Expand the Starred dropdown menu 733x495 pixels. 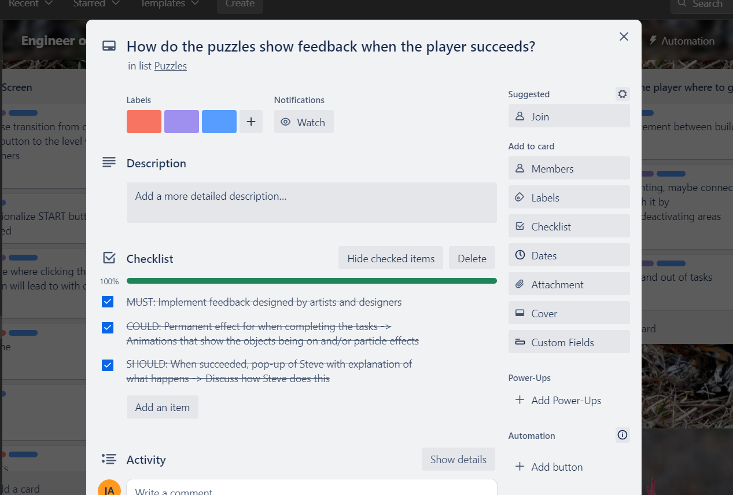pos(97,4)
